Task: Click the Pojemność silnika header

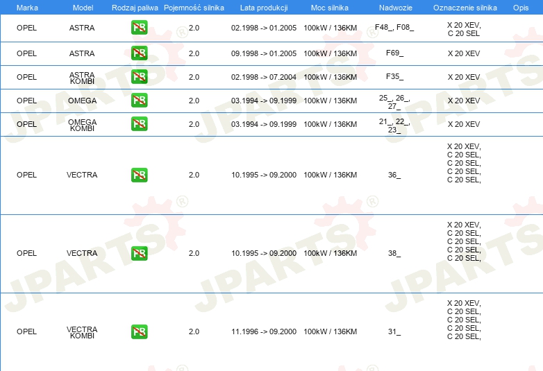Action: (x=194, y=8)
